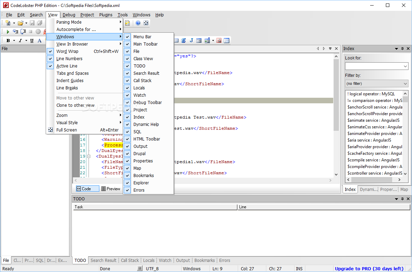
Task: Pin the TODO panel
Action: pos(402,199)
